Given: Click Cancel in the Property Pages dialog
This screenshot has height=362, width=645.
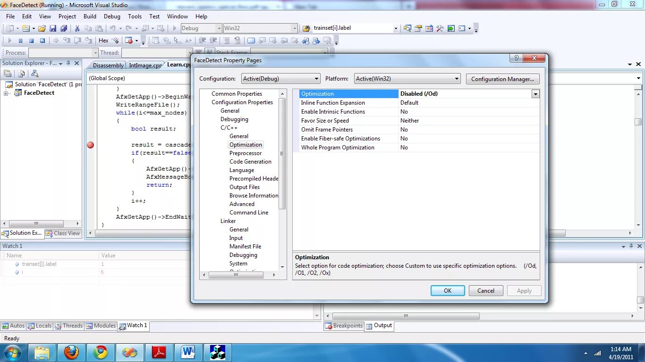Looking at the screenshot, I should click(486, 291).
